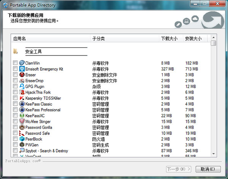Screen dimensions: 228x179
Task: Select the PWGen list entry
Action: pos(31,145)
